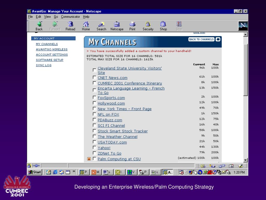Click the security lock in status bar

tap(29, 165)
